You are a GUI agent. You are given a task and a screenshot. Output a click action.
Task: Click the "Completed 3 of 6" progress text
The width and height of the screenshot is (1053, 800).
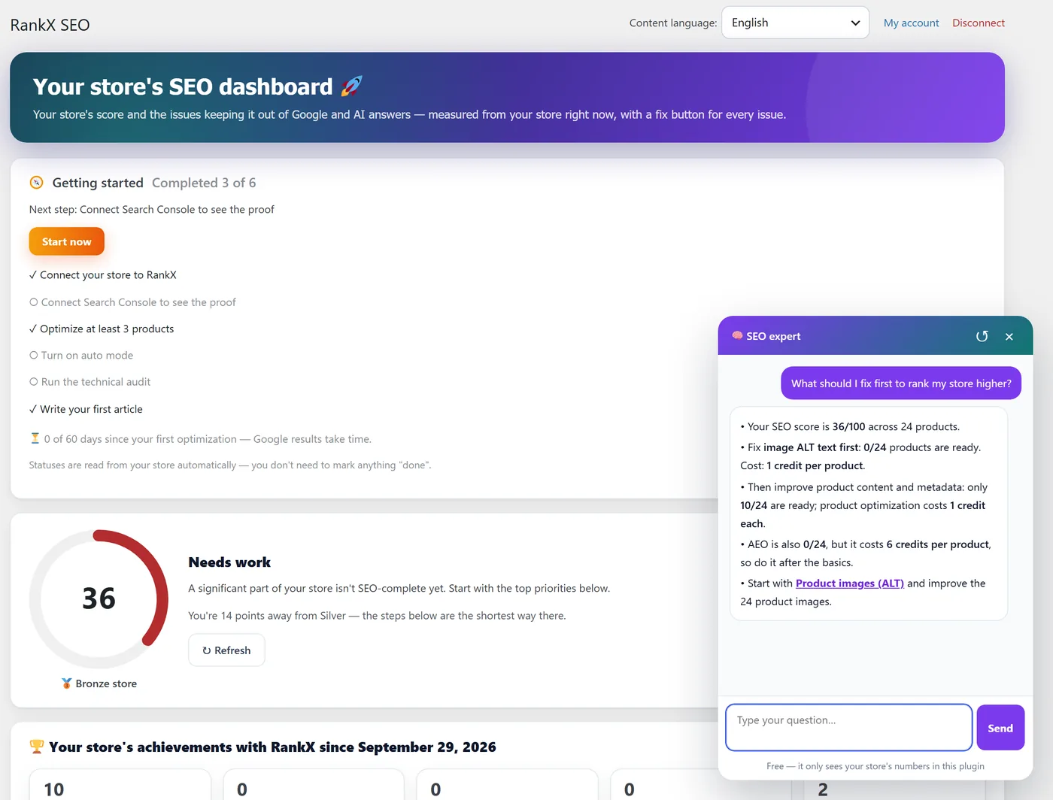tap(204, 183)
